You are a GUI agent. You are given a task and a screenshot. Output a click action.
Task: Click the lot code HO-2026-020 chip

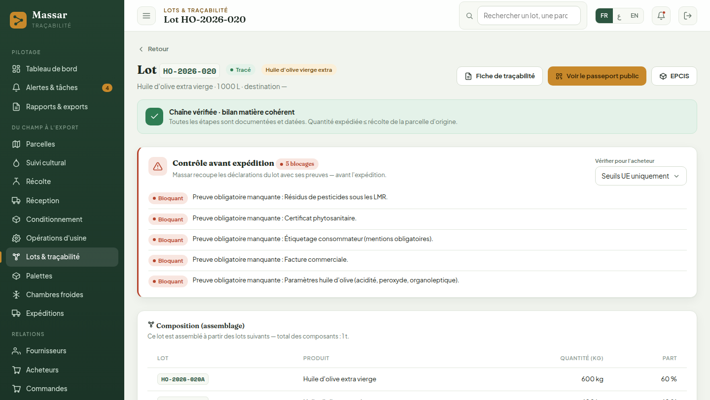189,71
